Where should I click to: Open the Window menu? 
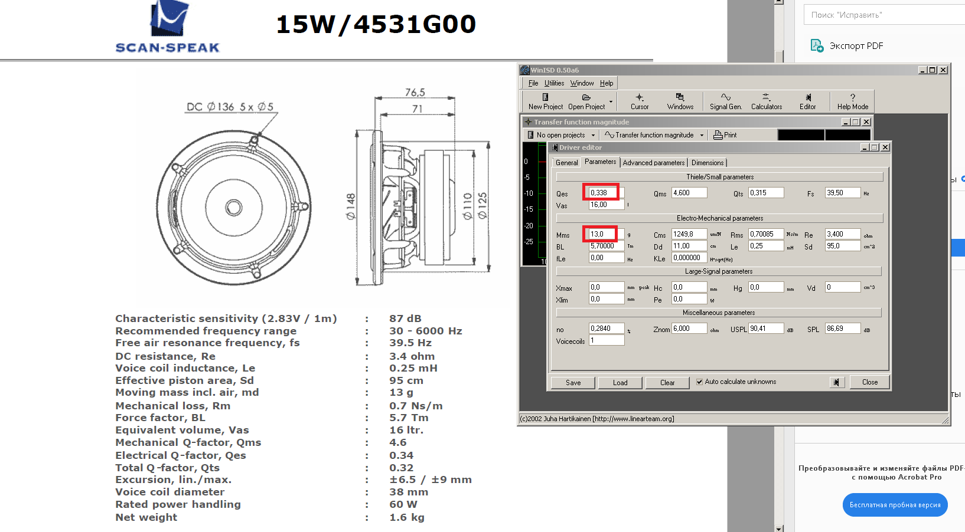coord(582,83)
